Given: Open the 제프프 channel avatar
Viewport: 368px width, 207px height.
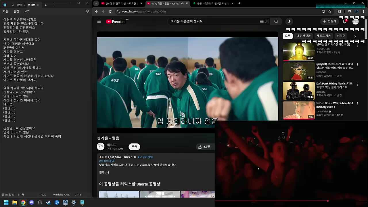Looking at the screenshot, I should tap(101, 147).
